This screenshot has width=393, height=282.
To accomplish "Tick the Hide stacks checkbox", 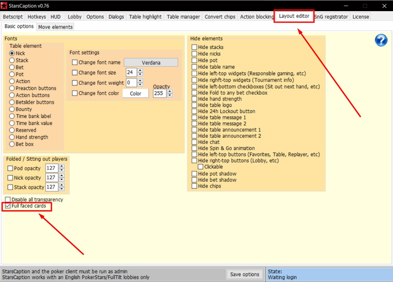I will (x=194, y=47).
